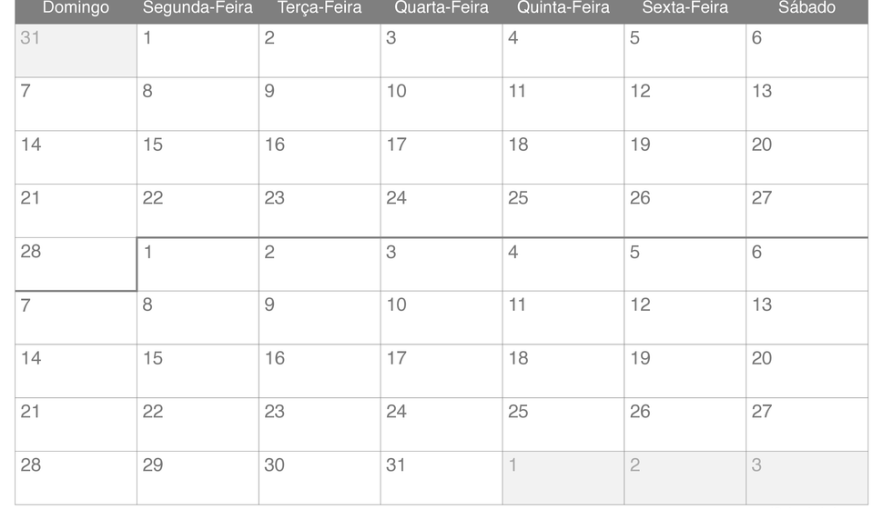
Task: Select the grayed-out day 31 cell
Action: coord(76,51)
